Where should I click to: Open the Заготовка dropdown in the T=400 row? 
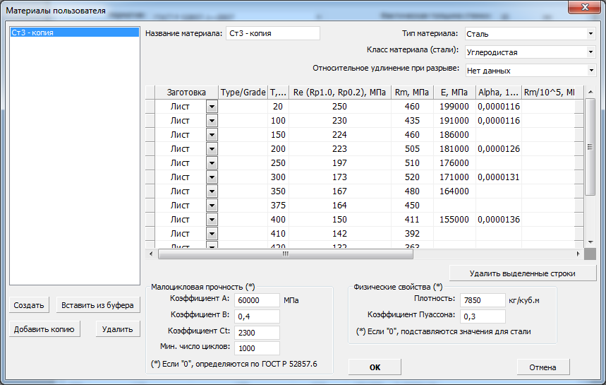coord(212,220)
